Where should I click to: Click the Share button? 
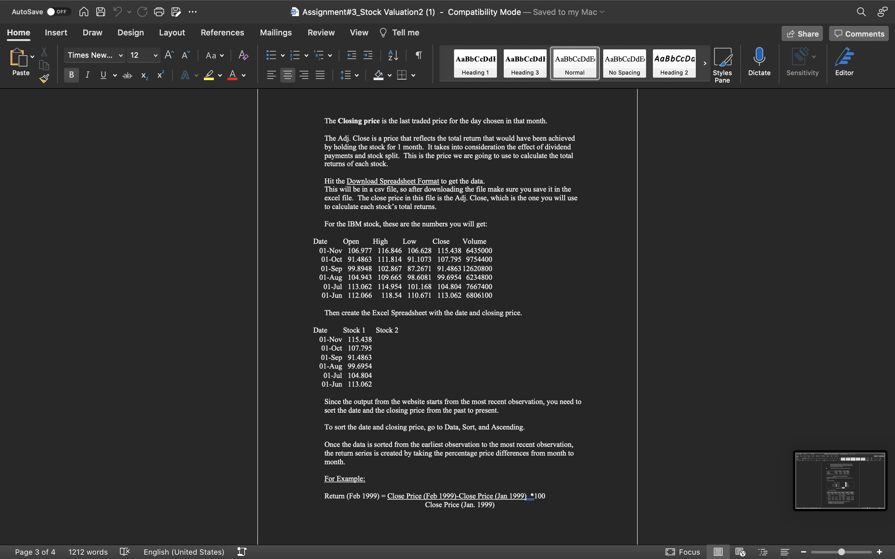click(x=802, y=34)
